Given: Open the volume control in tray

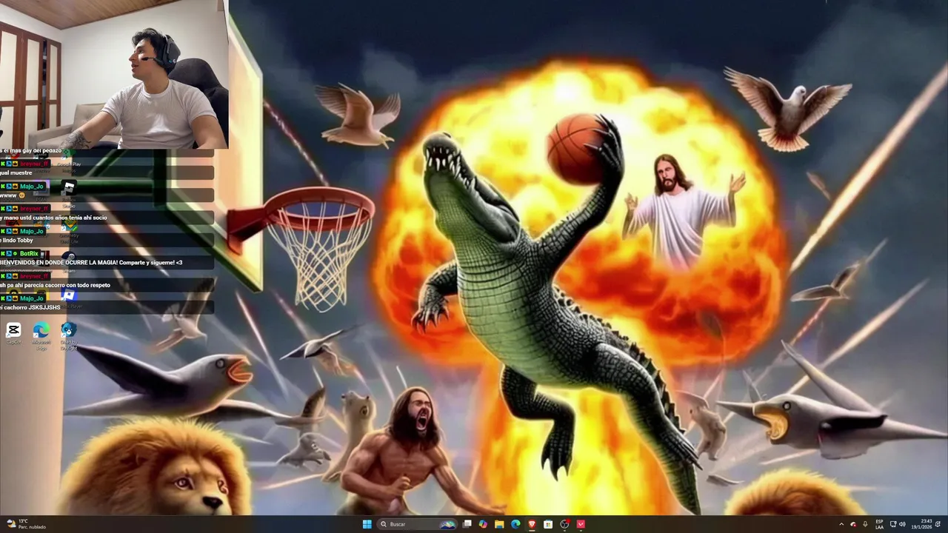Looking at the screenshot, I should (x=902, y=524).
